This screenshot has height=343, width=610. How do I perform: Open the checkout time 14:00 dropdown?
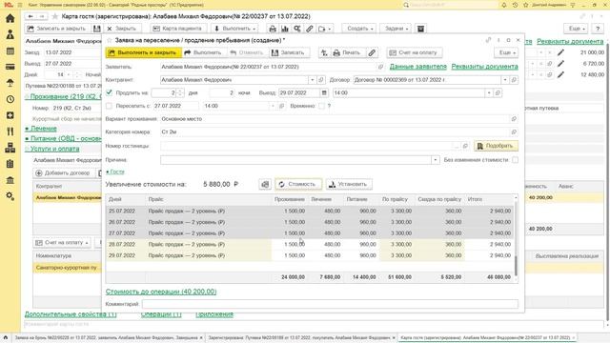click(489, 93)
